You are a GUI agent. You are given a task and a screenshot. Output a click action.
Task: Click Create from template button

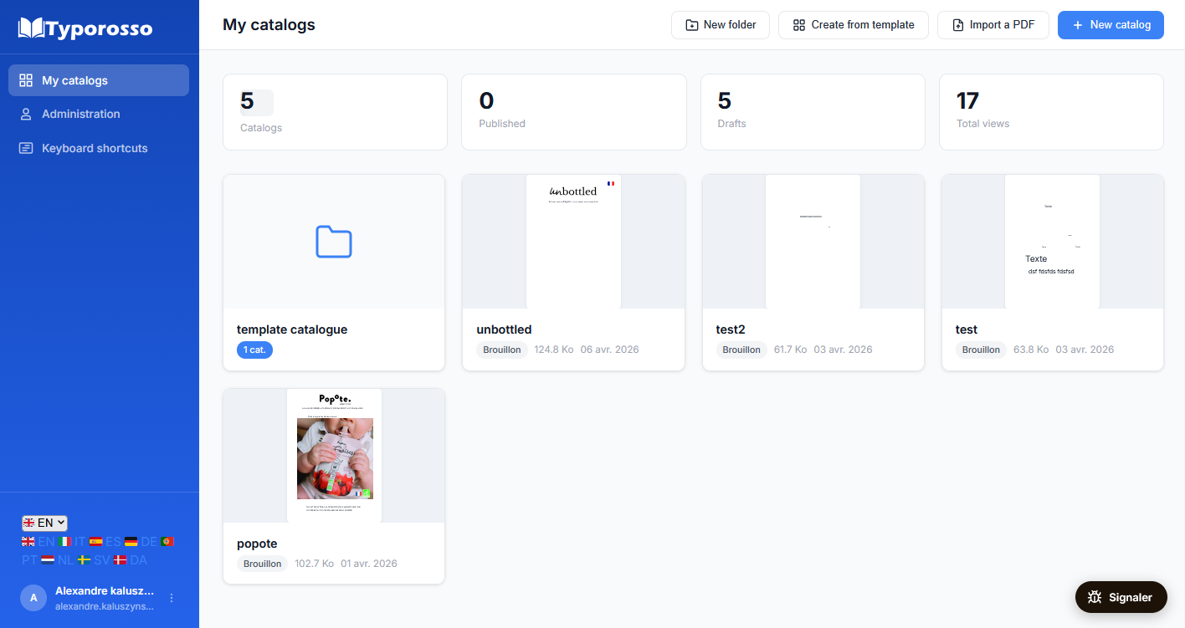click(x=853, y=25)
